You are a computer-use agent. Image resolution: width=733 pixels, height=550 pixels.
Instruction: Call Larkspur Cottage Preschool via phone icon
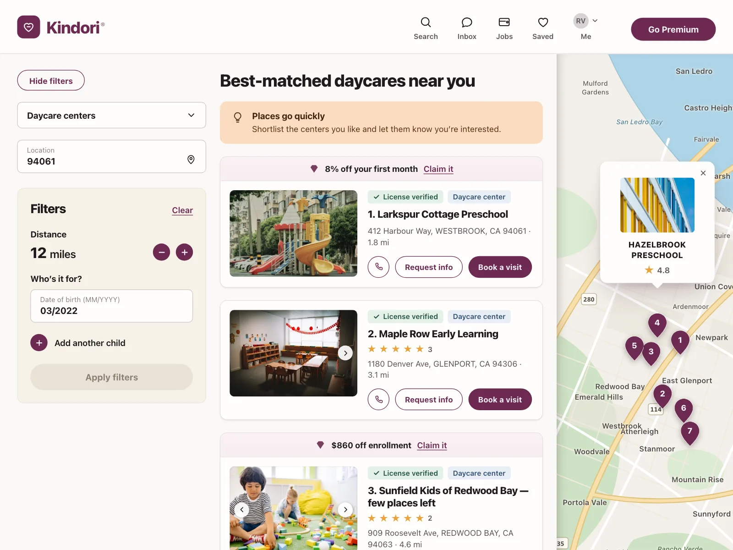pyautogui.click(x=378, y=267)
